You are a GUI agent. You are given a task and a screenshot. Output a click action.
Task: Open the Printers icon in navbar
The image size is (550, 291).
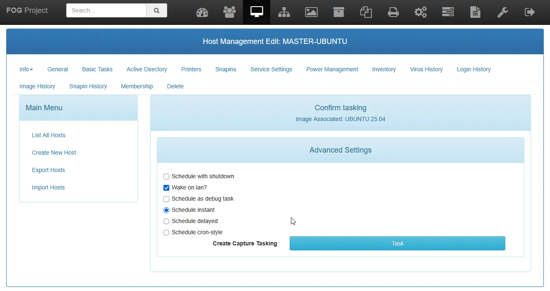tap(393, 12)
